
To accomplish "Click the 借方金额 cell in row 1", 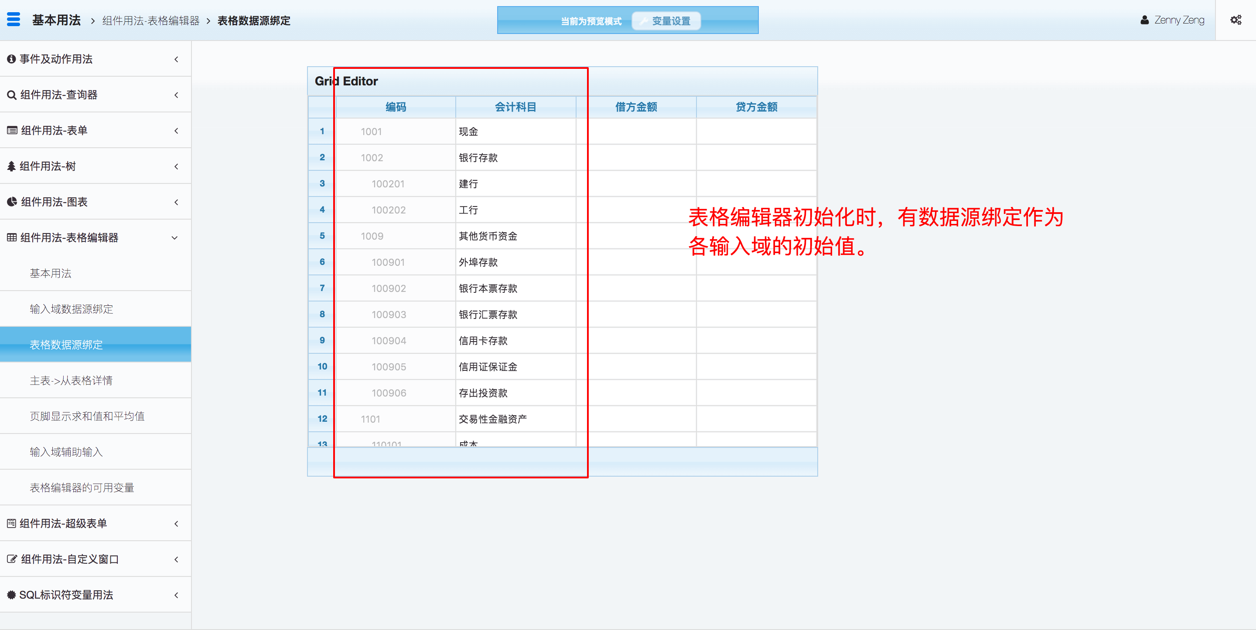I will point(635,132).
